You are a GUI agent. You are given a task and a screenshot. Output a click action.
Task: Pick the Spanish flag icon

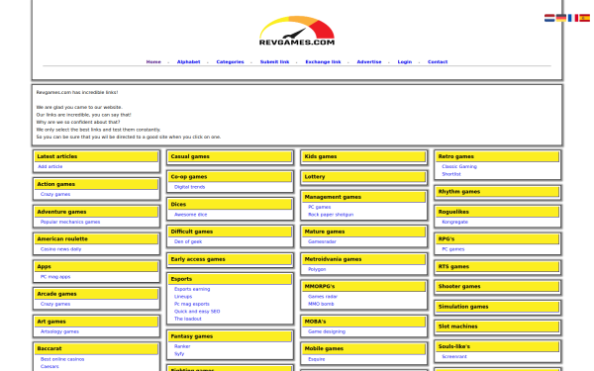coord(584,18)
